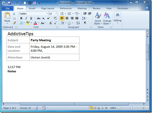Image resolution: width=152 pixels, height=113 pixels.
Task: Click the Zoom Out minus button
Action: (119, 108)
